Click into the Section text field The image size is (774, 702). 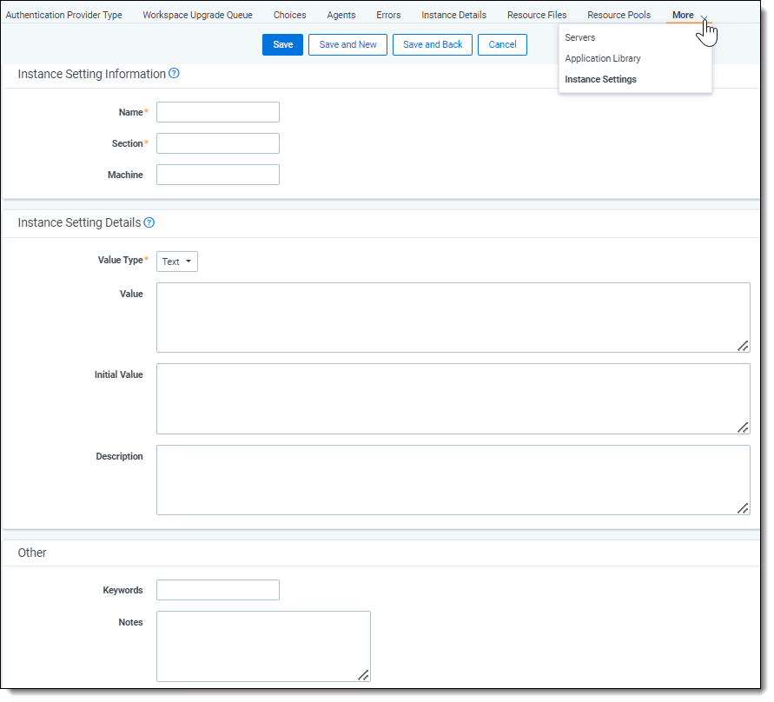coord(218,143)
